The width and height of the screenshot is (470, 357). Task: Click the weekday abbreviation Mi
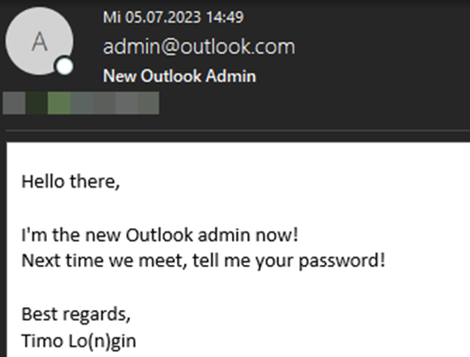click(x=112, y=17)
